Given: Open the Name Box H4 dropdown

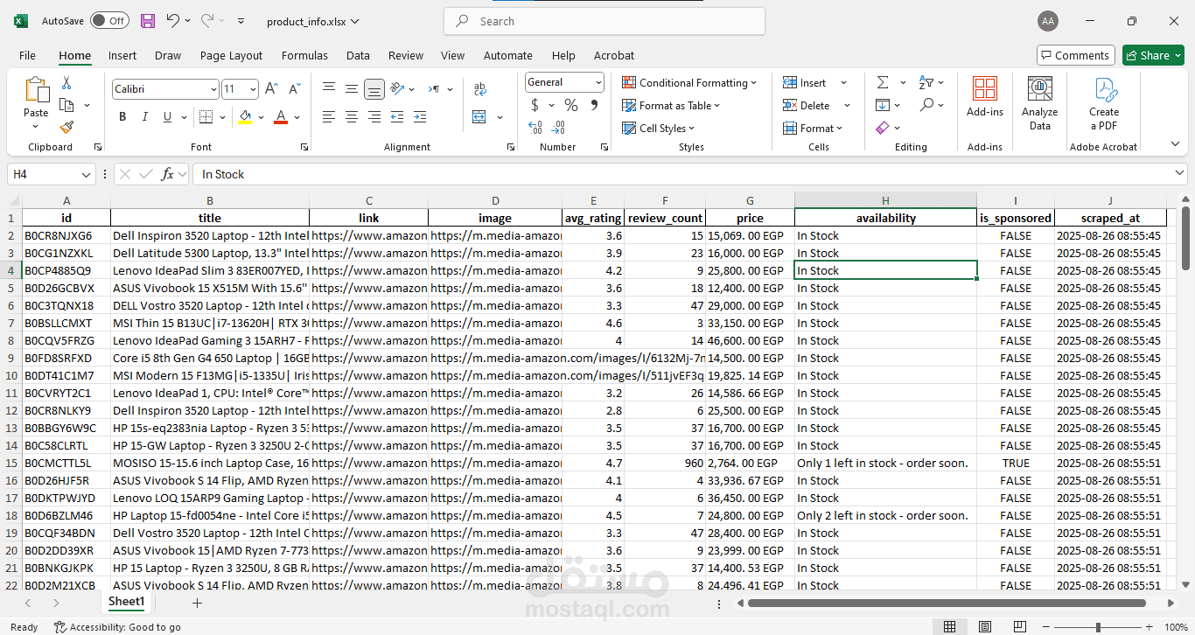Looking at the screenshot, I should pyautogui.click(x=86, y=174).
